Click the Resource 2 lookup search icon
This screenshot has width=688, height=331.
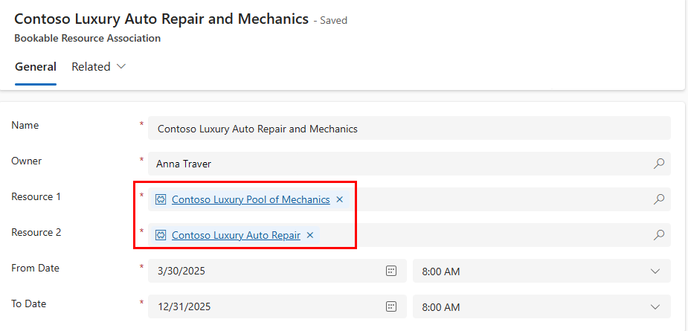[x=658, y=235]
